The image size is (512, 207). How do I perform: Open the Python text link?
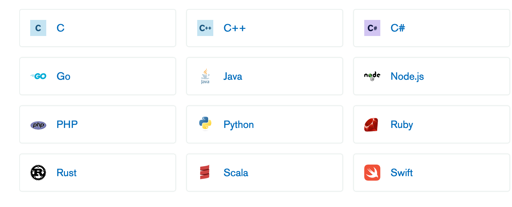pyautogui.click(x=239, y=125)
